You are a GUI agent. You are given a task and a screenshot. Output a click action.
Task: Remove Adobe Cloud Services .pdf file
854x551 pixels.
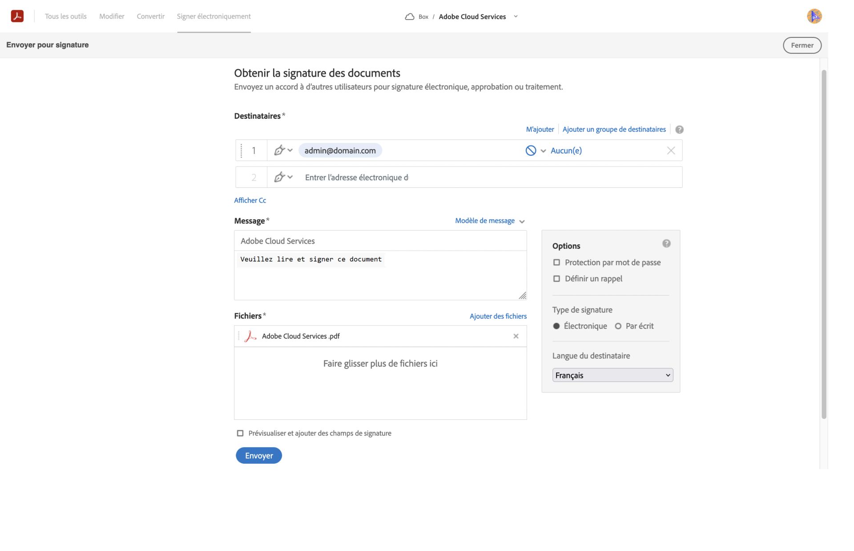tap(516, 336)
